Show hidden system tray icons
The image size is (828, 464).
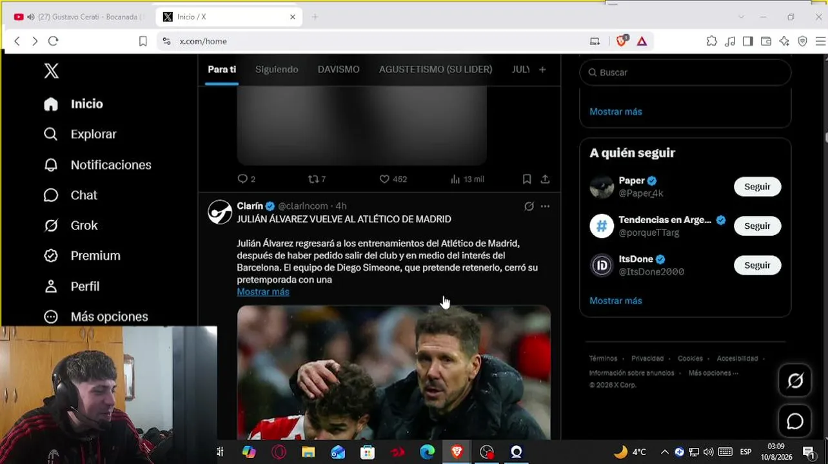pyautogui.click(x=665, y=452)
